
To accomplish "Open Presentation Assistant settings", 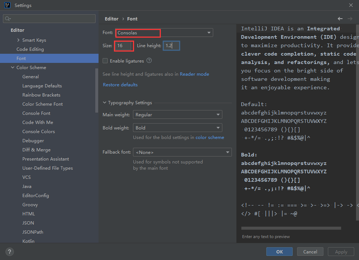I will (45, 159).
